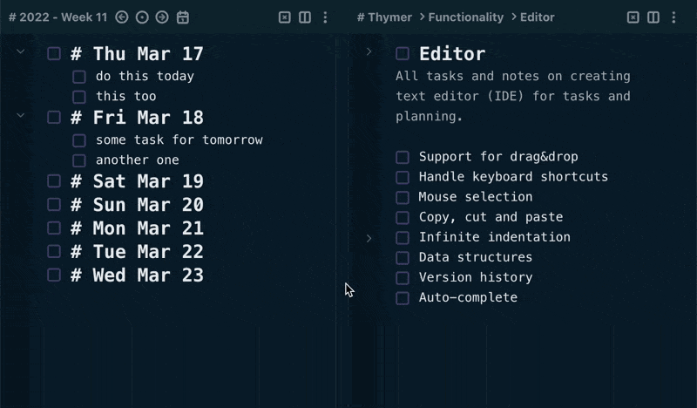Split the Week 11 panel
This screenshot has width=697, height=408.
coord(305,17)
